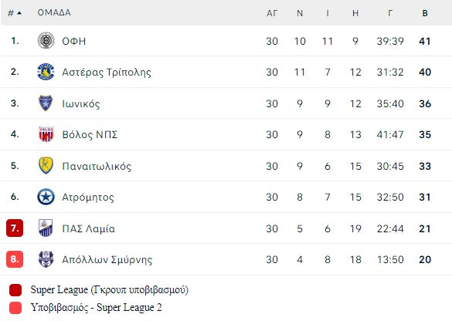Click the dark red relegation group legend swatch
This screenshot has height=321, width=452.
[15, 290]
